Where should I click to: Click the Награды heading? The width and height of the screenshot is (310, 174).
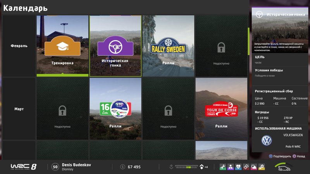pos(262,112)
